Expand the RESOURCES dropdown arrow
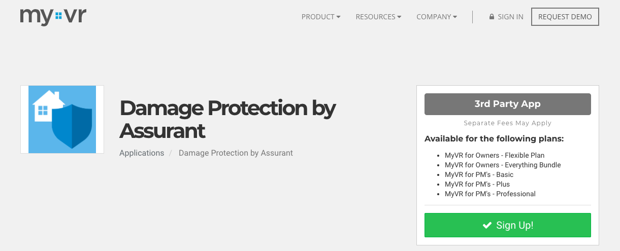The width and height of the screenshot is (620, 251). tap(399, 17)
